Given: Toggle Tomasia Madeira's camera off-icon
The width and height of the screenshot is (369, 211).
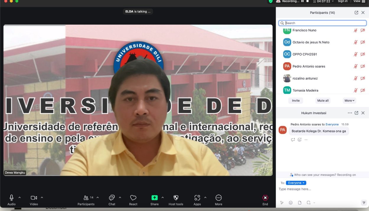Looking at the screenshot, I should pos(363,90).
